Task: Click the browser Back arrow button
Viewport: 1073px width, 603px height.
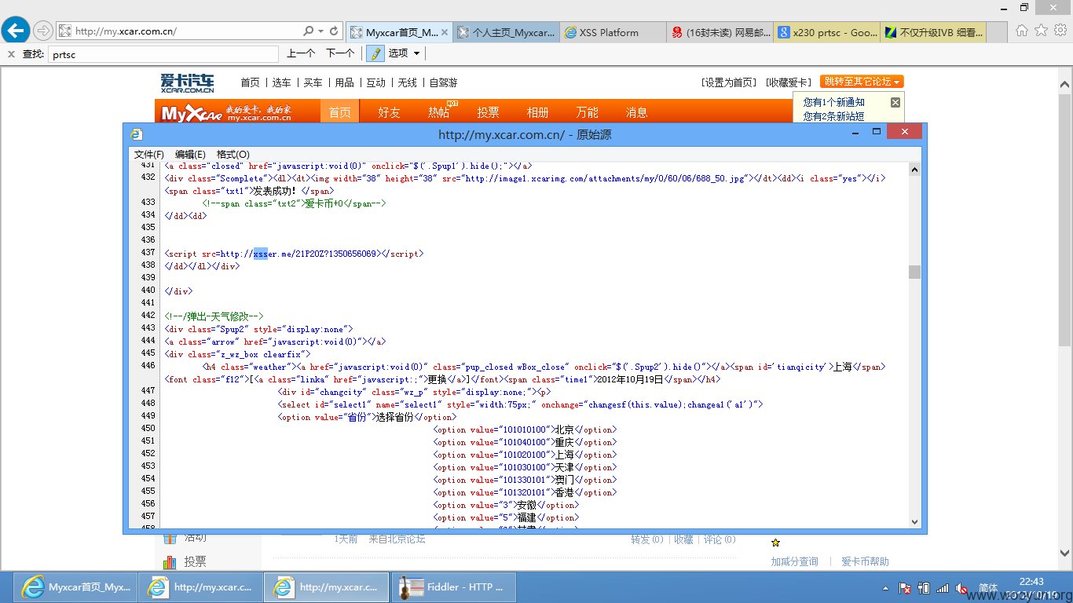Action: tap(16, 31)
